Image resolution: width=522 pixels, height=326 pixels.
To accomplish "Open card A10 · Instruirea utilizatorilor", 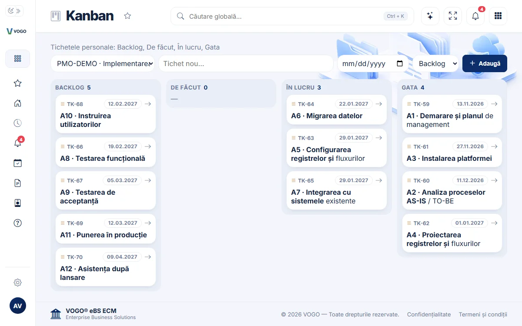I will (x=106, y=114).
